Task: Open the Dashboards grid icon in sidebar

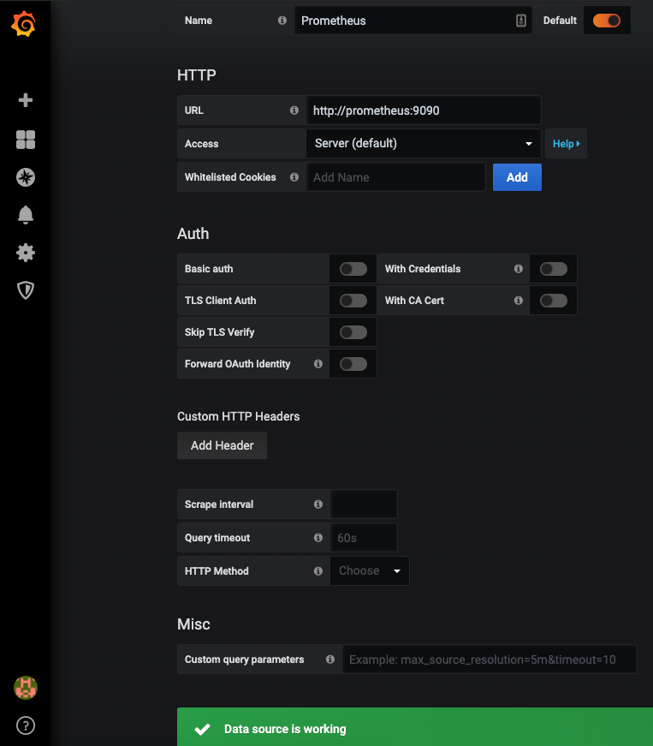Action: click(x=26, y=140)
